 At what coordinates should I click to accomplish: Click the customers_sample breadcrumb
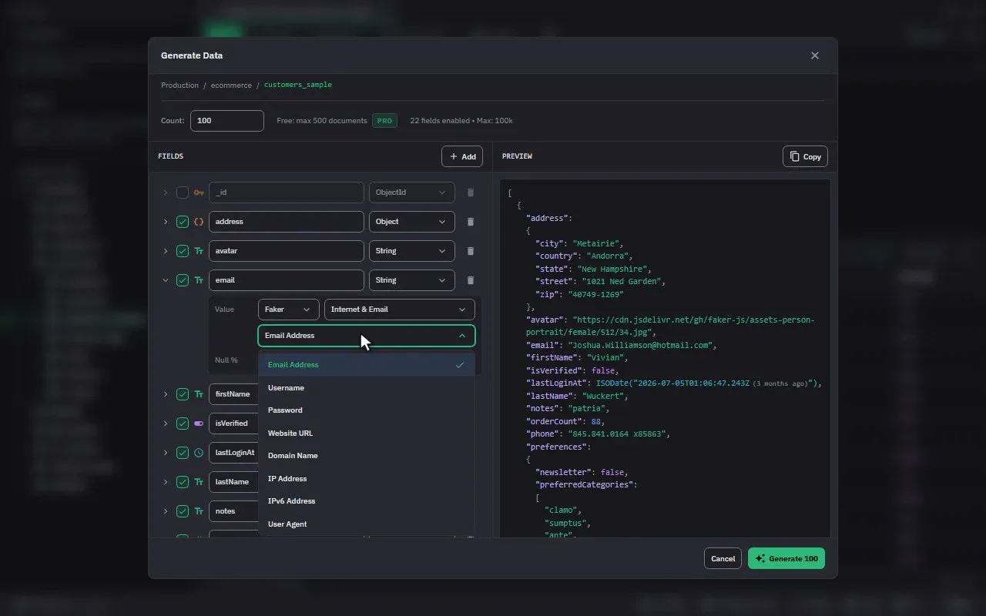298,85
